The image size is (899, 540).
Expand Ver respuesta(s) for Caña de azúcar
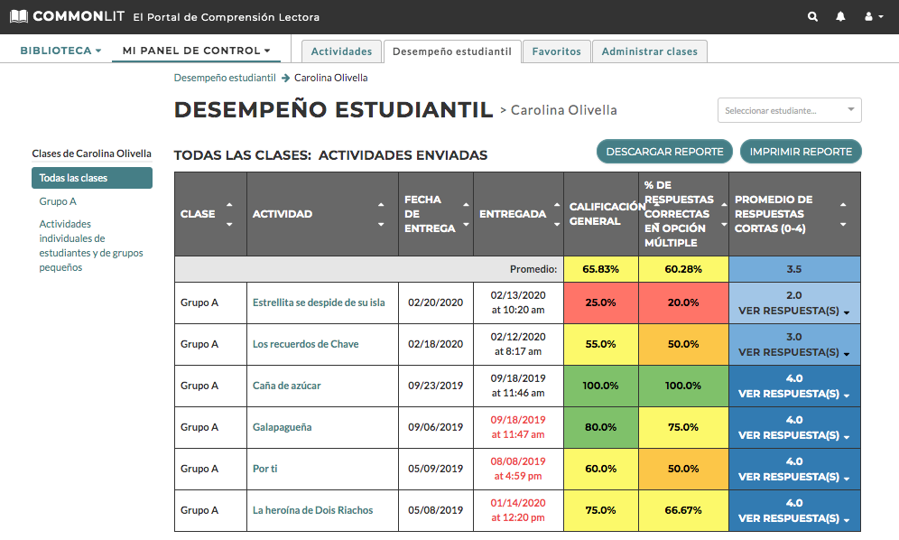[794, 394]
